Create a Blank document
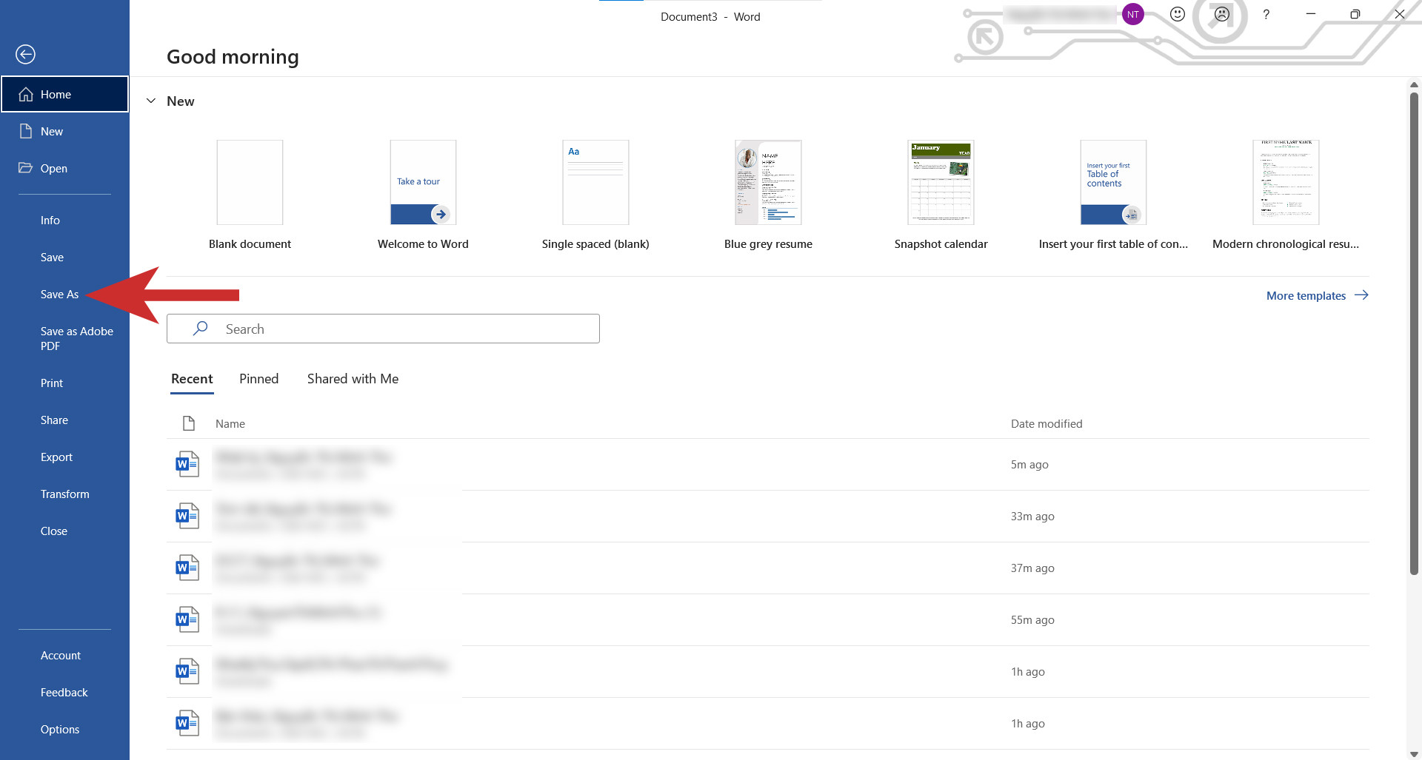1422x760 pixels. pyautogui.click(x=250, y=183)
